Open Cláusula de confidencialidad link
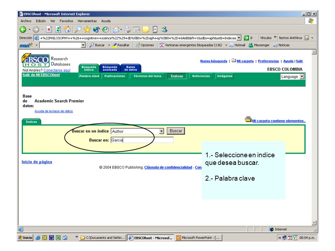This screenshot has height=251, width=335. (x=168, y=167)
